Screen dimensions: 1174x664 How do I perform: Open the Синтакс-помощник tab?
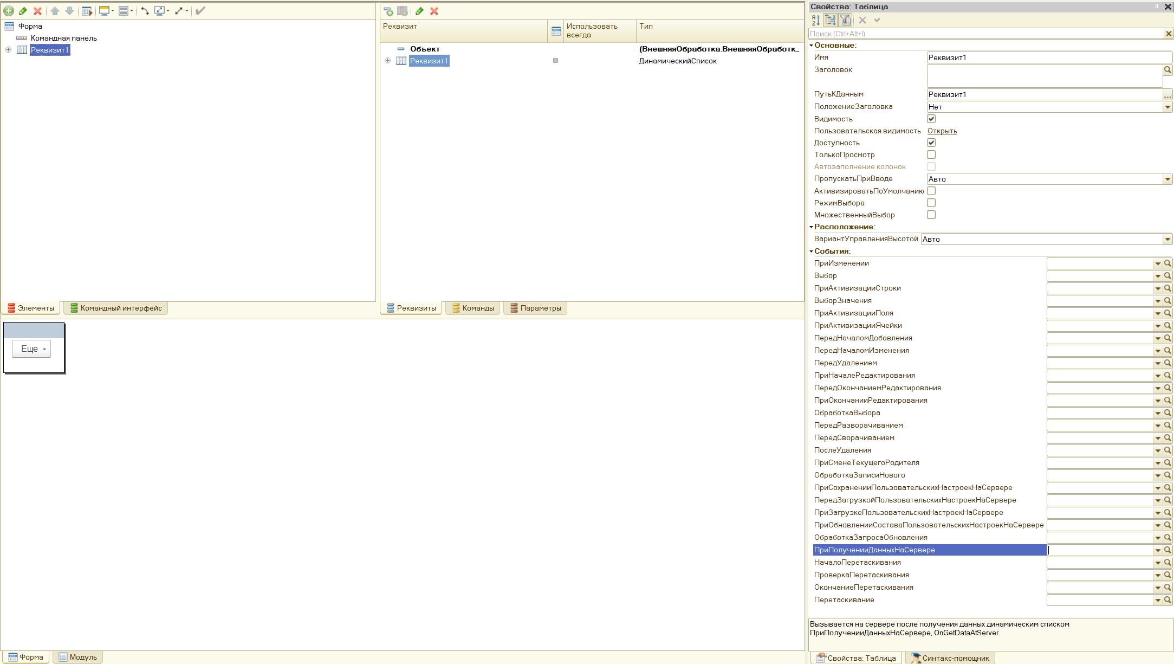coord(950,658)
